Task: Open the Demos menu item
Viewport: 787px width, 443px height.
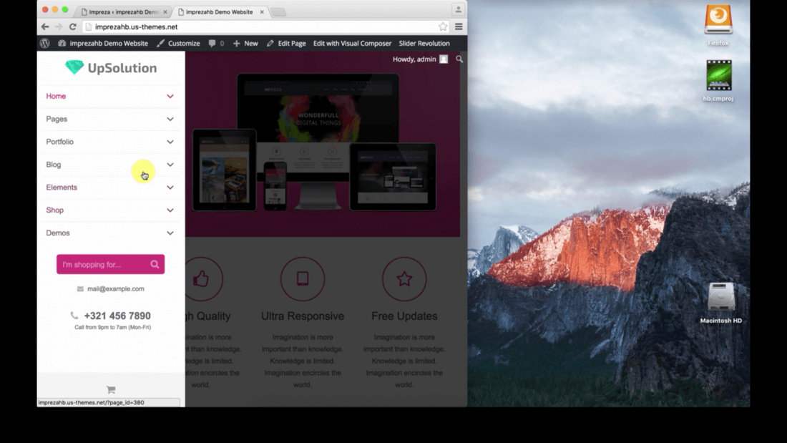Action: [x=58, y=233]
